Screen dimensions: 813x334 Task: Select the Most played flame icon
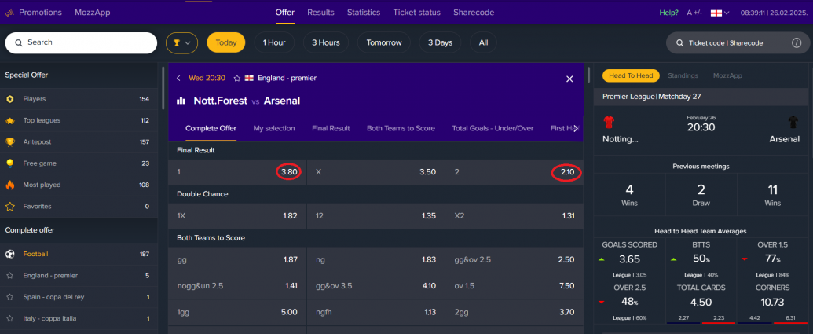tap(10, 185)
